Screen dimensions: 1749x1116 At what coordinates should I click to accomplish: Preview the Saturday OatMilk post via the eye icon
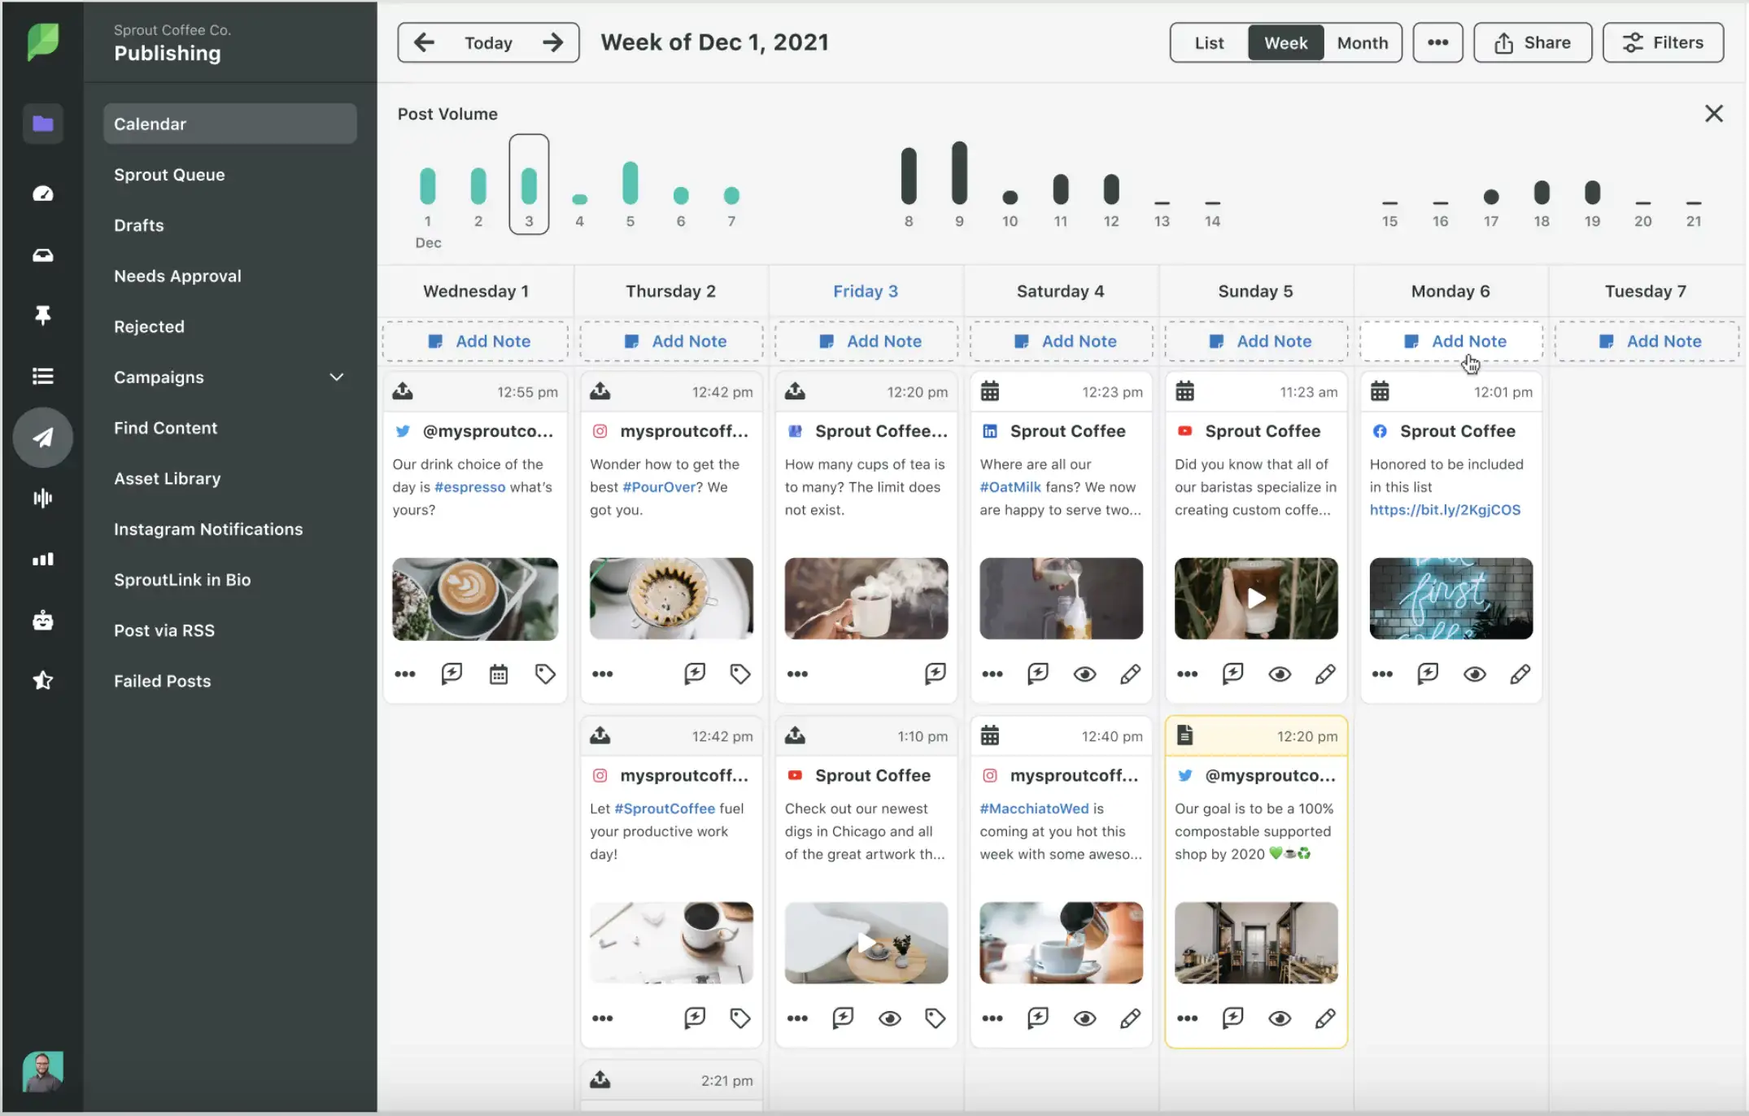click(1084, 674)
